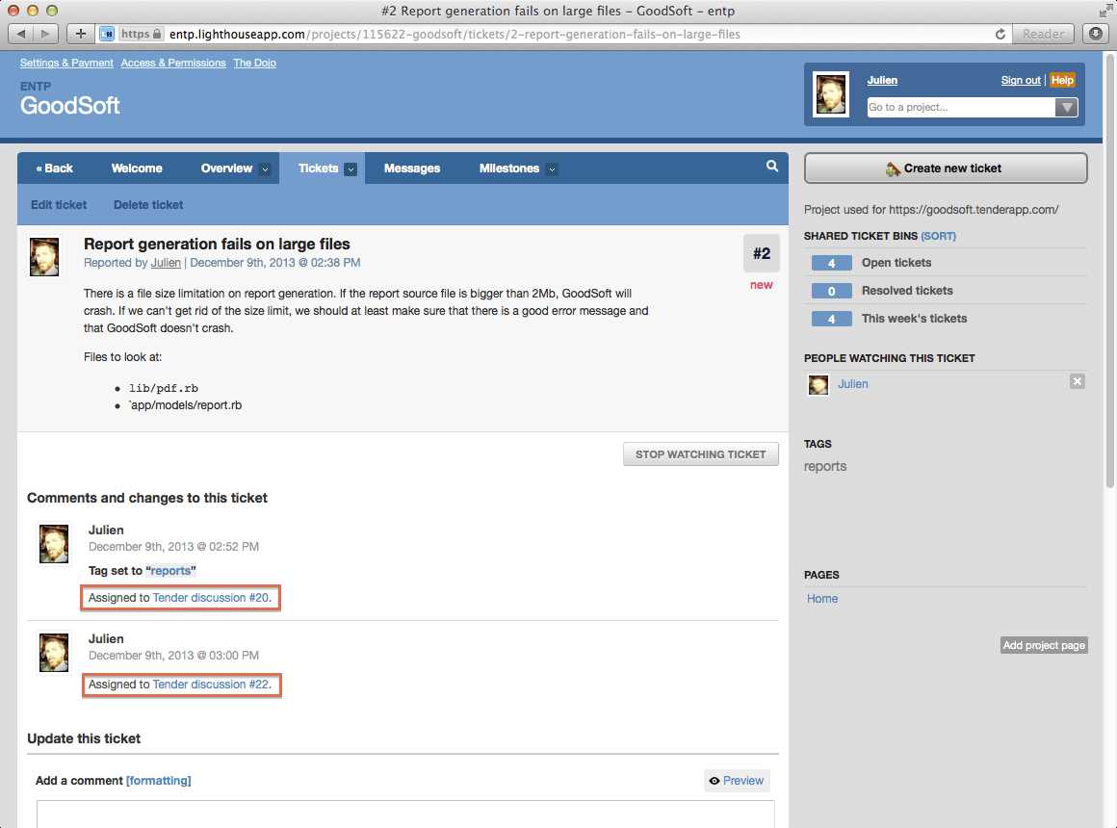Click the 'lib/pdf.rb' file name text

(163, 388)
